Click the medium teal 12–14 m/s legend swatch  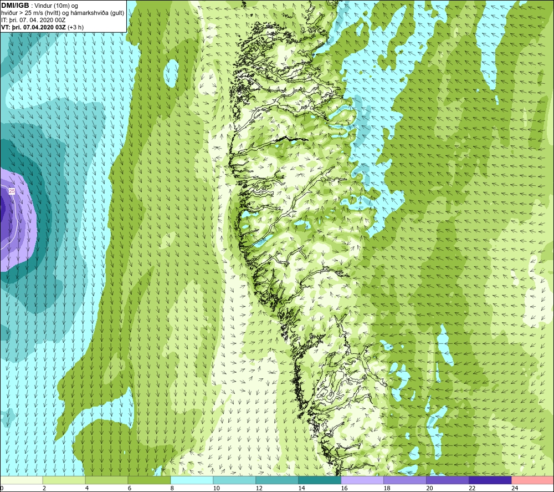(x=277, y=480)
